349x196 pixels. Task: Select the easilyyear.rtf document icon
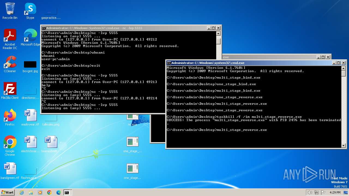point(30,117)
